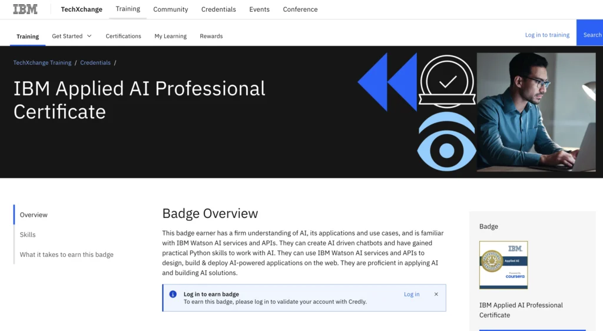This screenshot has height=331, width=603.
Task: Open the Rewards tab
Action: point(211,36)
